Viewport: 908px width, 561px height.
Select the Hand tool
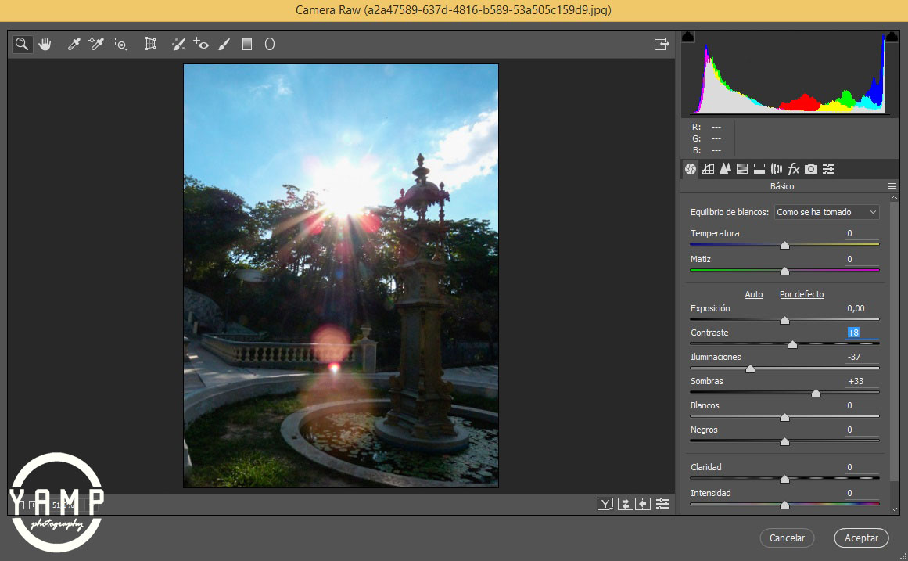tap(45, 44)
